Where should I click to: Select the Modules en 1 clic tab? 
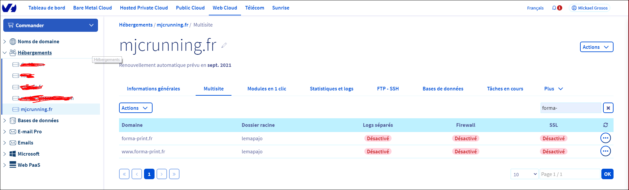(267, 89)
